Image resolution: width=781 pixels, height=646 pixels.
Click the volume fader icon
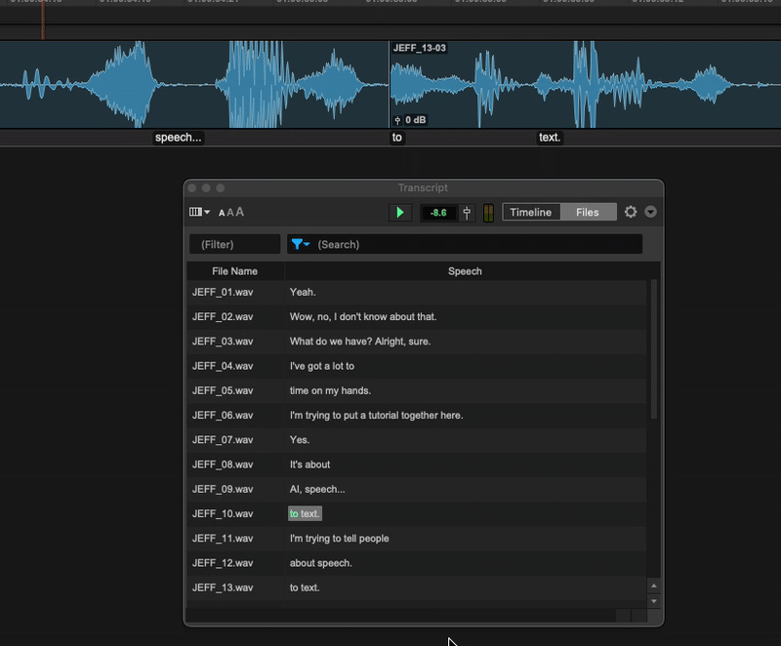pos(467,213)
